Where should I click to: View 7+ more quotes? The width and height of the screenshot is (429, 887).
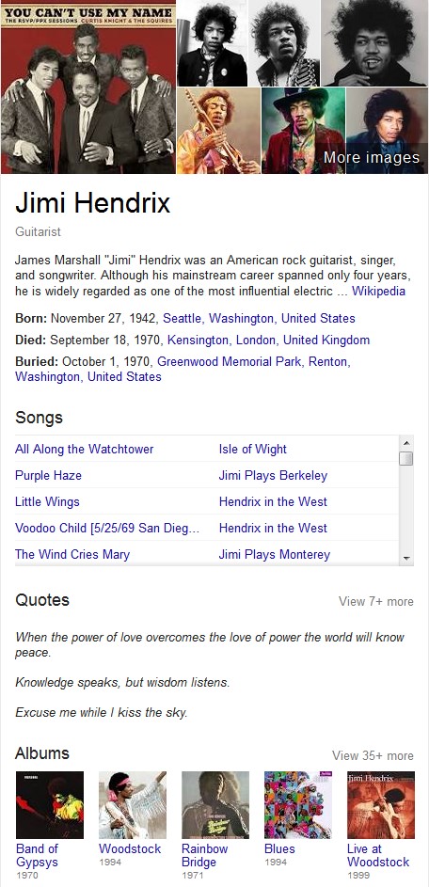pos(375,601)
